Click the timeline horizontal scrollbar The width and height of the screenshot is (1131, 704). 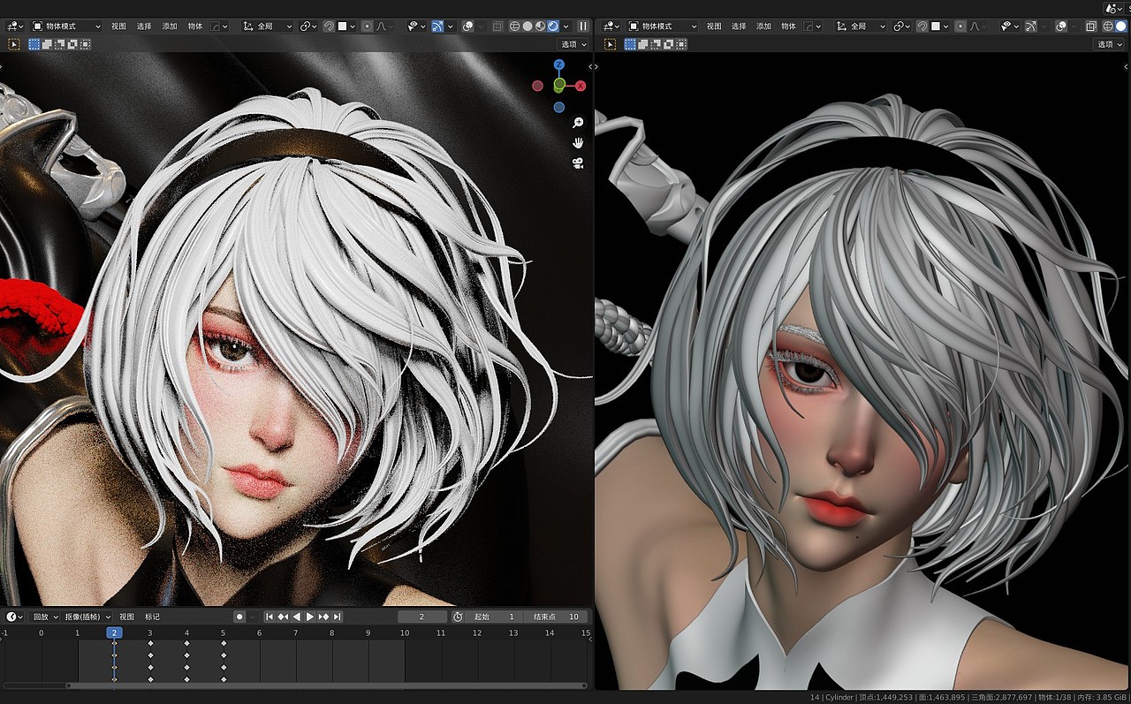(327, 685)
